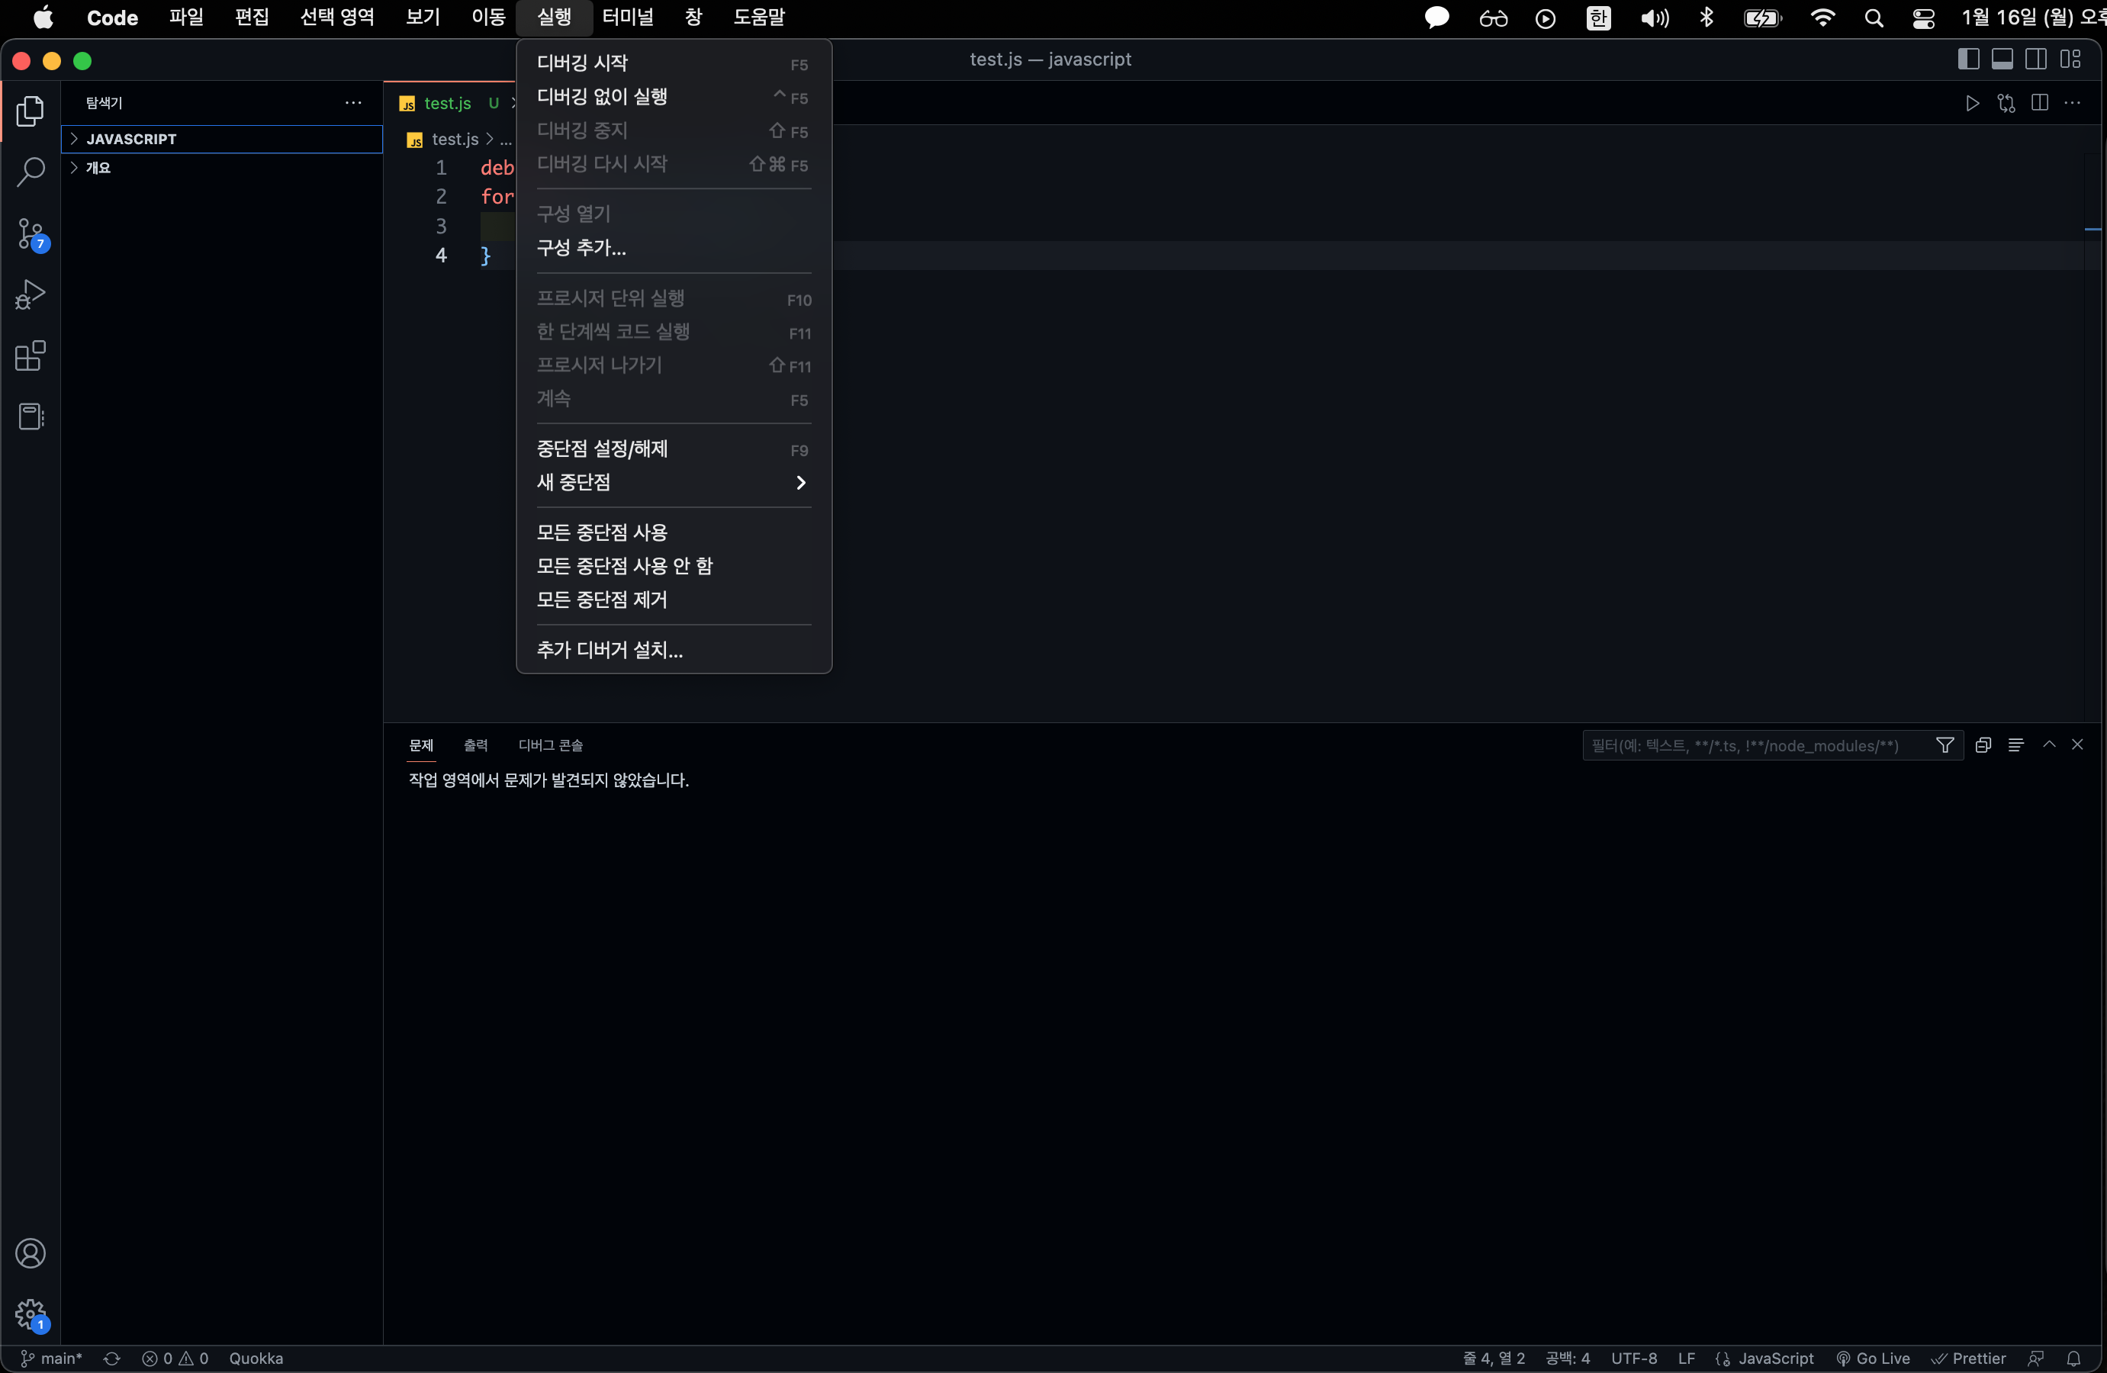Viewport: 2107px width, 1373px height.
Task: Choose 디버깅 시작 from the Run menu
Action: coord(673,63)
